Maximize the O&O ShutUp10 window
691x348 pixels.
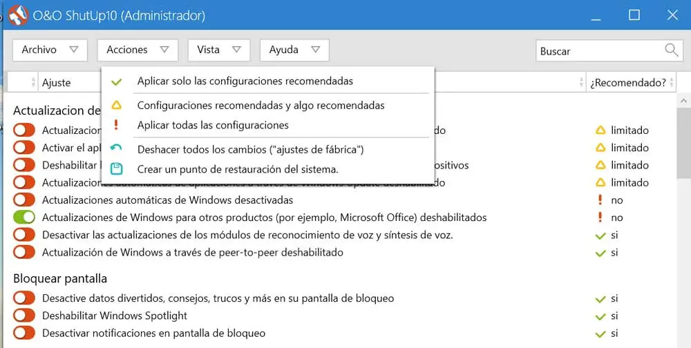634,15
